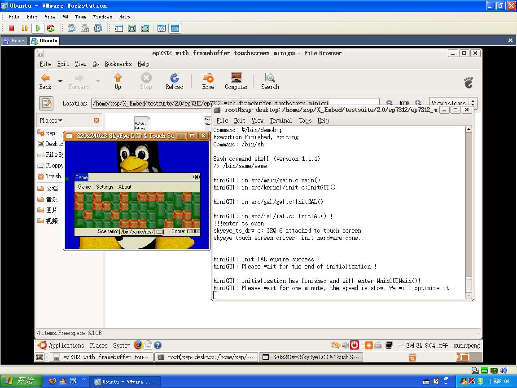Open the GNOME System menu
The width and height of the screenshot is (517, 388).
click(x=122, y=345)
